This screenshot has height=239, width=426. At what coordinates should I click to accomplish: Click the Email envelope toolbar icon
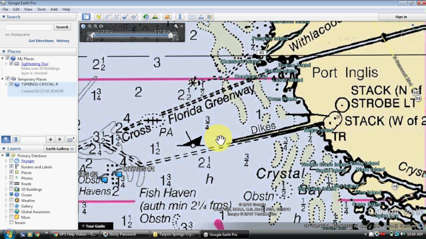(192, 17)
